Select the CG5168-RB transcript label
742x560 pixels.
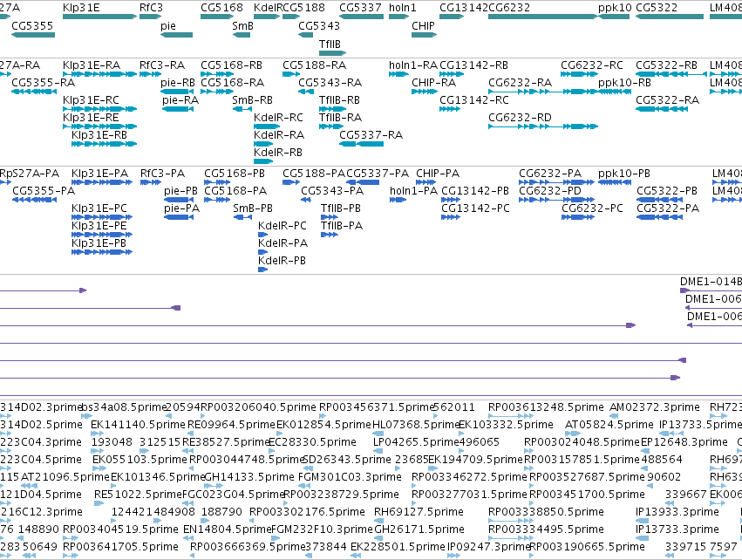pos(231,65)
